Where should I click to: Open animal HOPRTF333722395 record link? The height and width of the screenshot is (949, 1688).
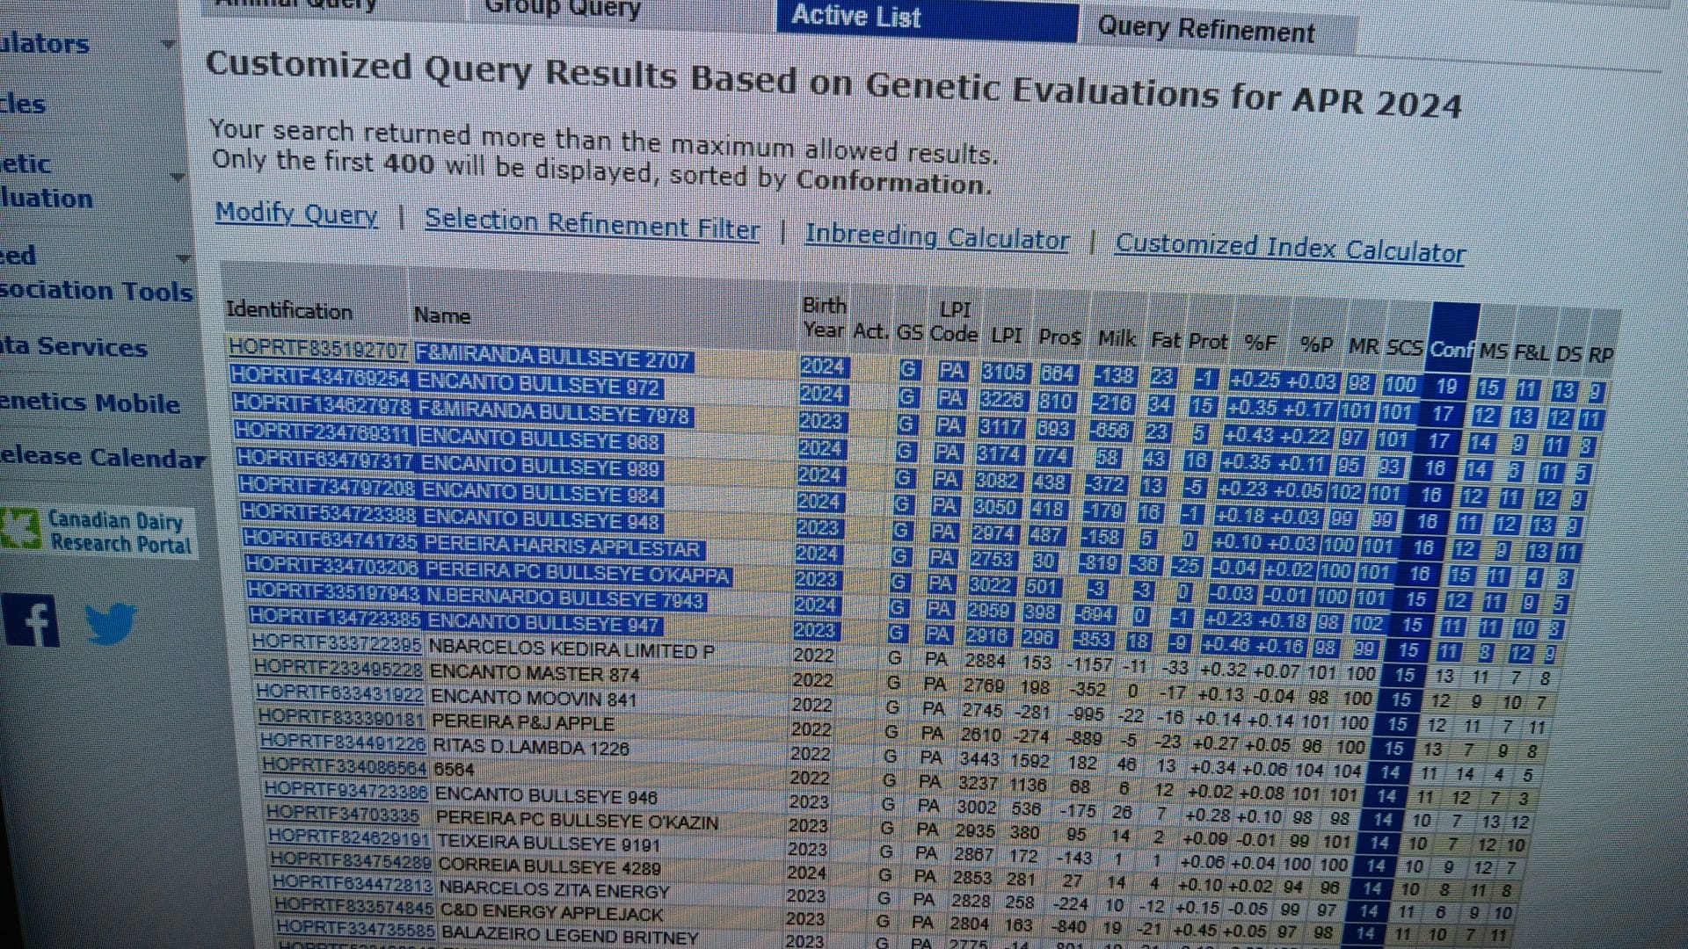337,643
